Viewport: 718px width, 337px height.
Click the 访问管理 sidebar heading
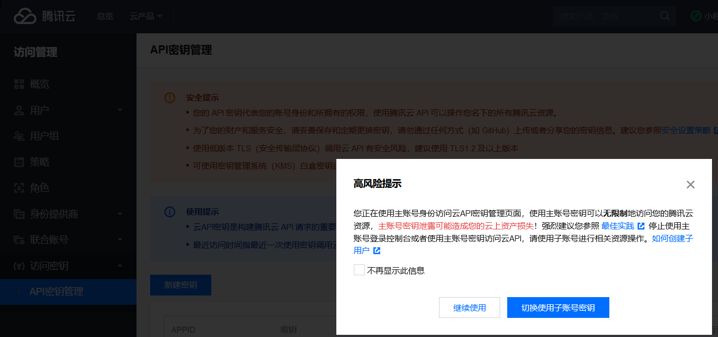[x=35, y=52]
